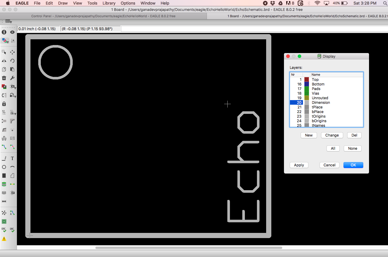Image resolution: width=388 pixels, height=257 pixels.
Task: Select the Miter tool
Action: click(12, 121)
